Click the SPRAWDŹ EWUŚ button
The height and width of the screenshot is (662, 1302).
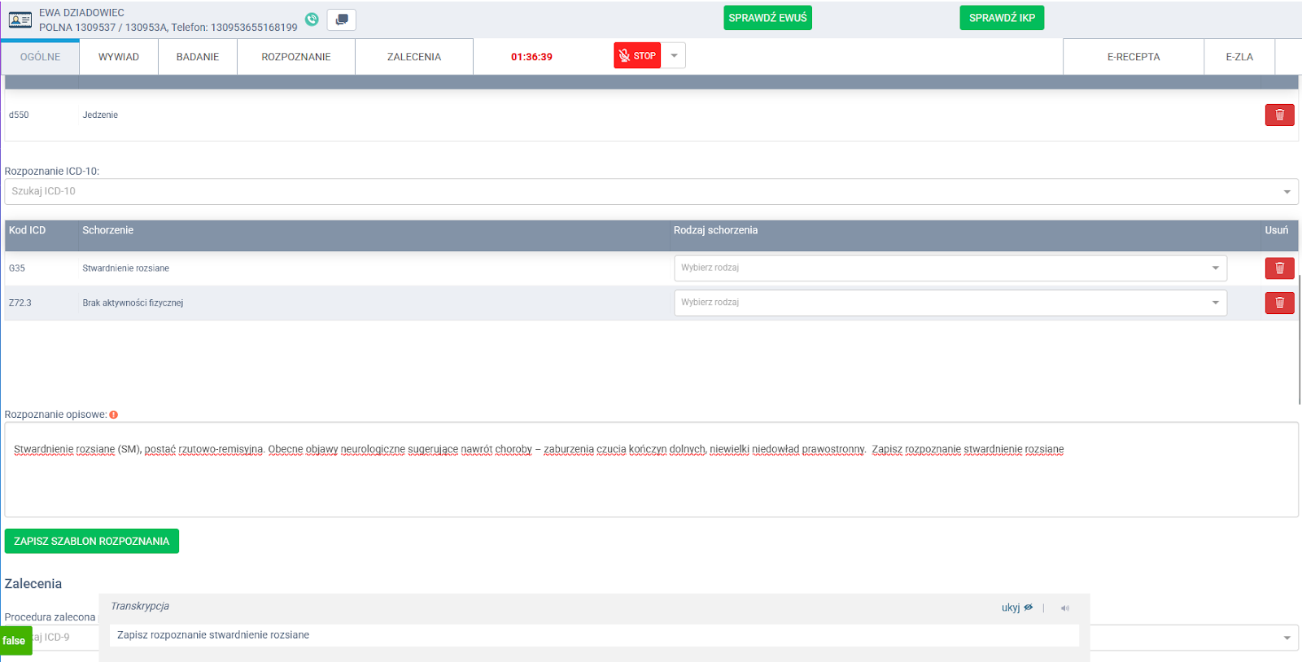click(767, 18)
